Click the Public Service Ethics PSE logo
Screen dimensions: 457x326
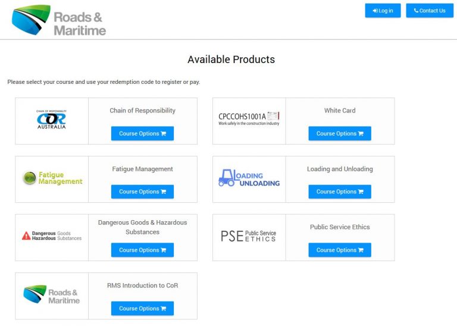pos(249,236)
